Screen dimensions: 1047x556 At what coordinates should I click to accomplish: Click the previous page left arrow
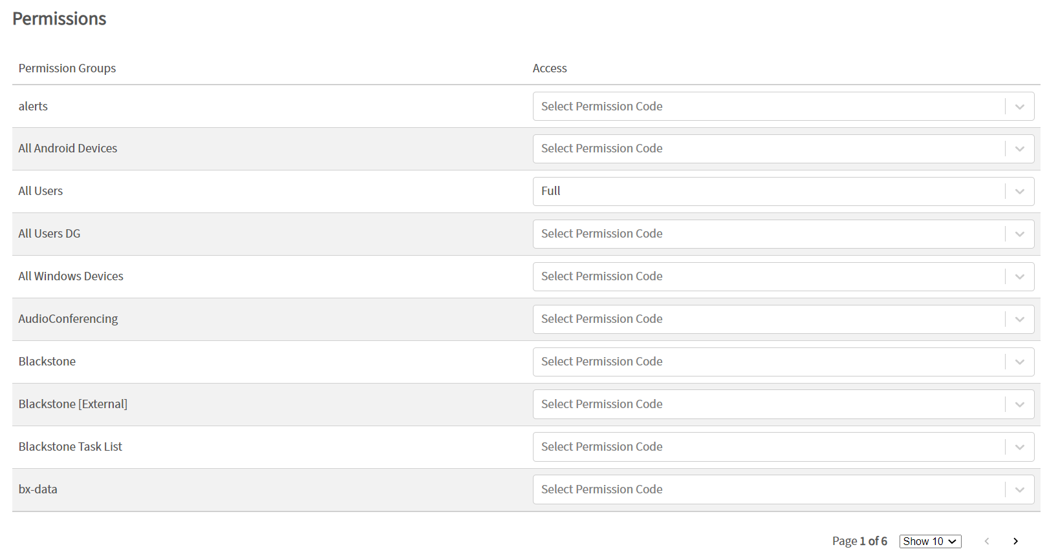click(x=987, y=541)
